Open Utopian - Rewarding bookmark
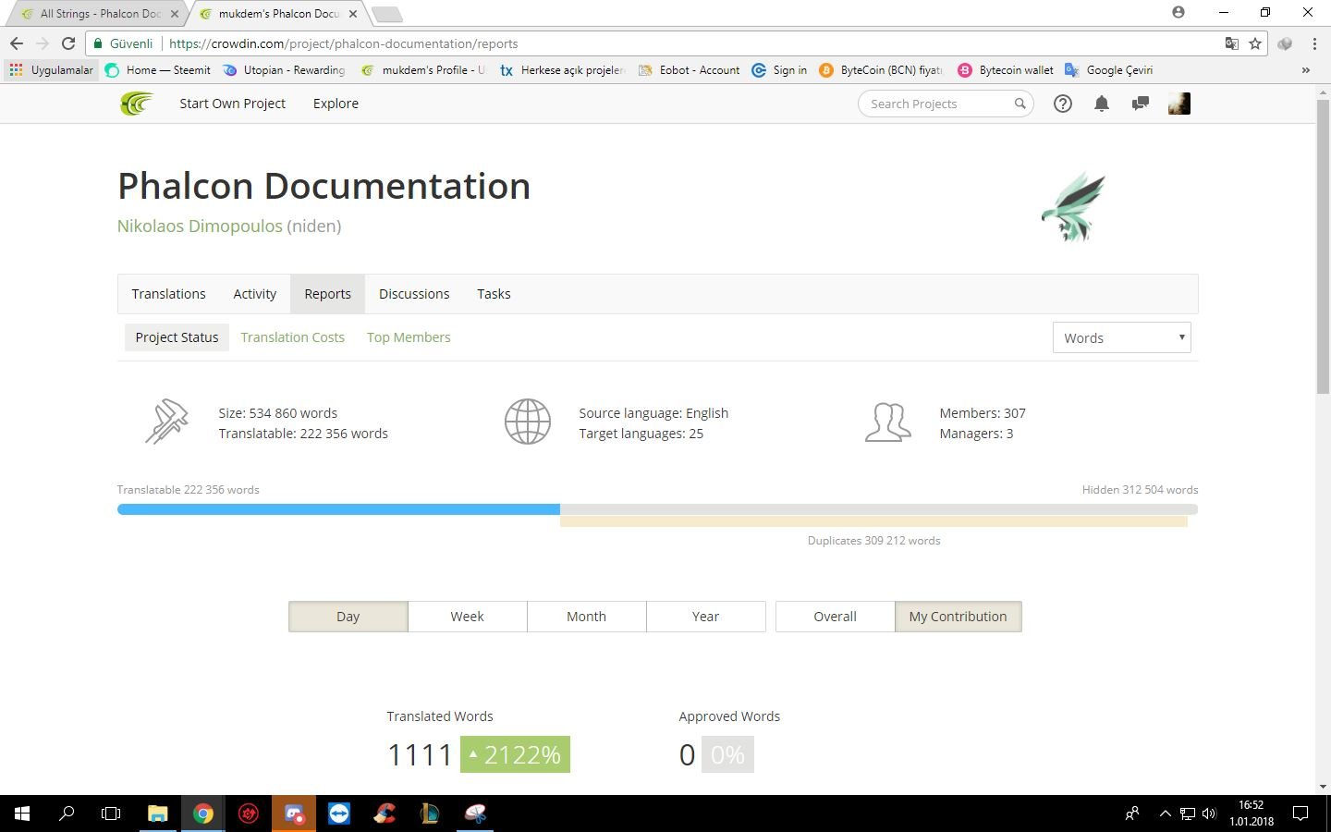 click(284, 70)
